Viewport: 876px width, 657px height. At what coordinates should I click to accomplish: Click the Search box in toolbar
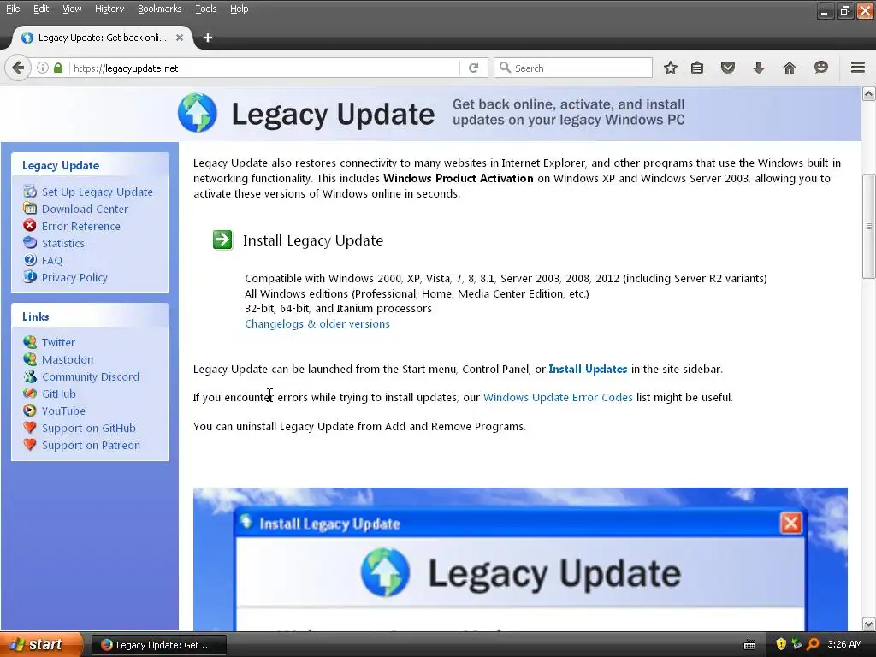[572, 68]
